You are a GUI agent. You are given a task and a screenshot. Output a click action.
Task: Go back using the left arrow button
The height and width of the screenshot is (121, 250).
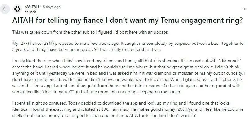click(x=5, y=9)
